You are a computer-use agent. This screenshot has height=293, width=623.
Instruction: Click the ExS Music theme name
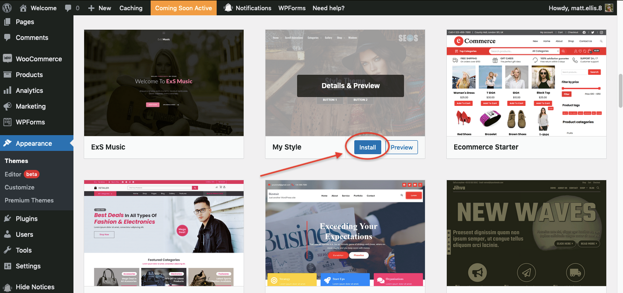[x=108, y=147]
